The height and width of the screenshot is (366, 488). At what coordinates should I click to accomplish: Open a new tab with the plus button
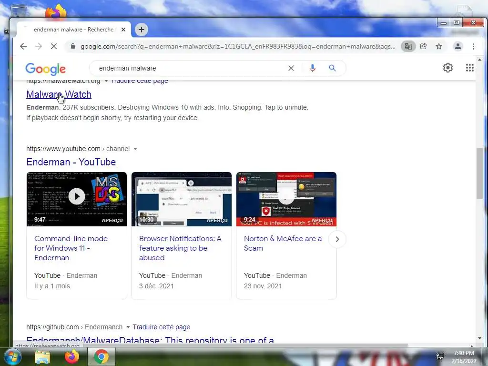[x=142, y=30]
